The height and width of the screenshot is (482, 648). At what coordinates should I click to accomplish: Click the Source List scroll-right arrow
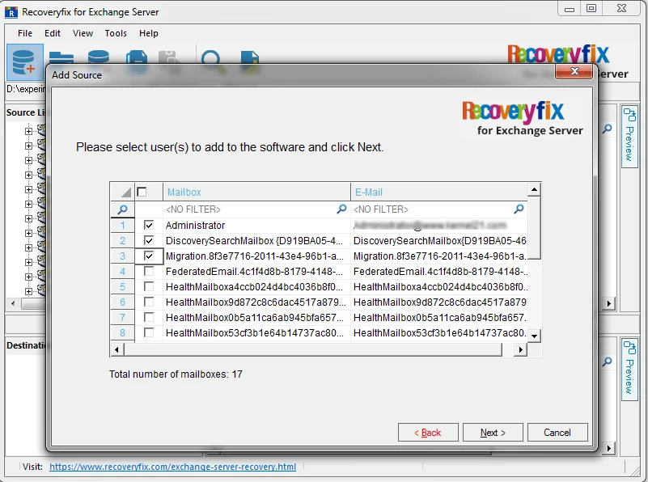point(608,303)
